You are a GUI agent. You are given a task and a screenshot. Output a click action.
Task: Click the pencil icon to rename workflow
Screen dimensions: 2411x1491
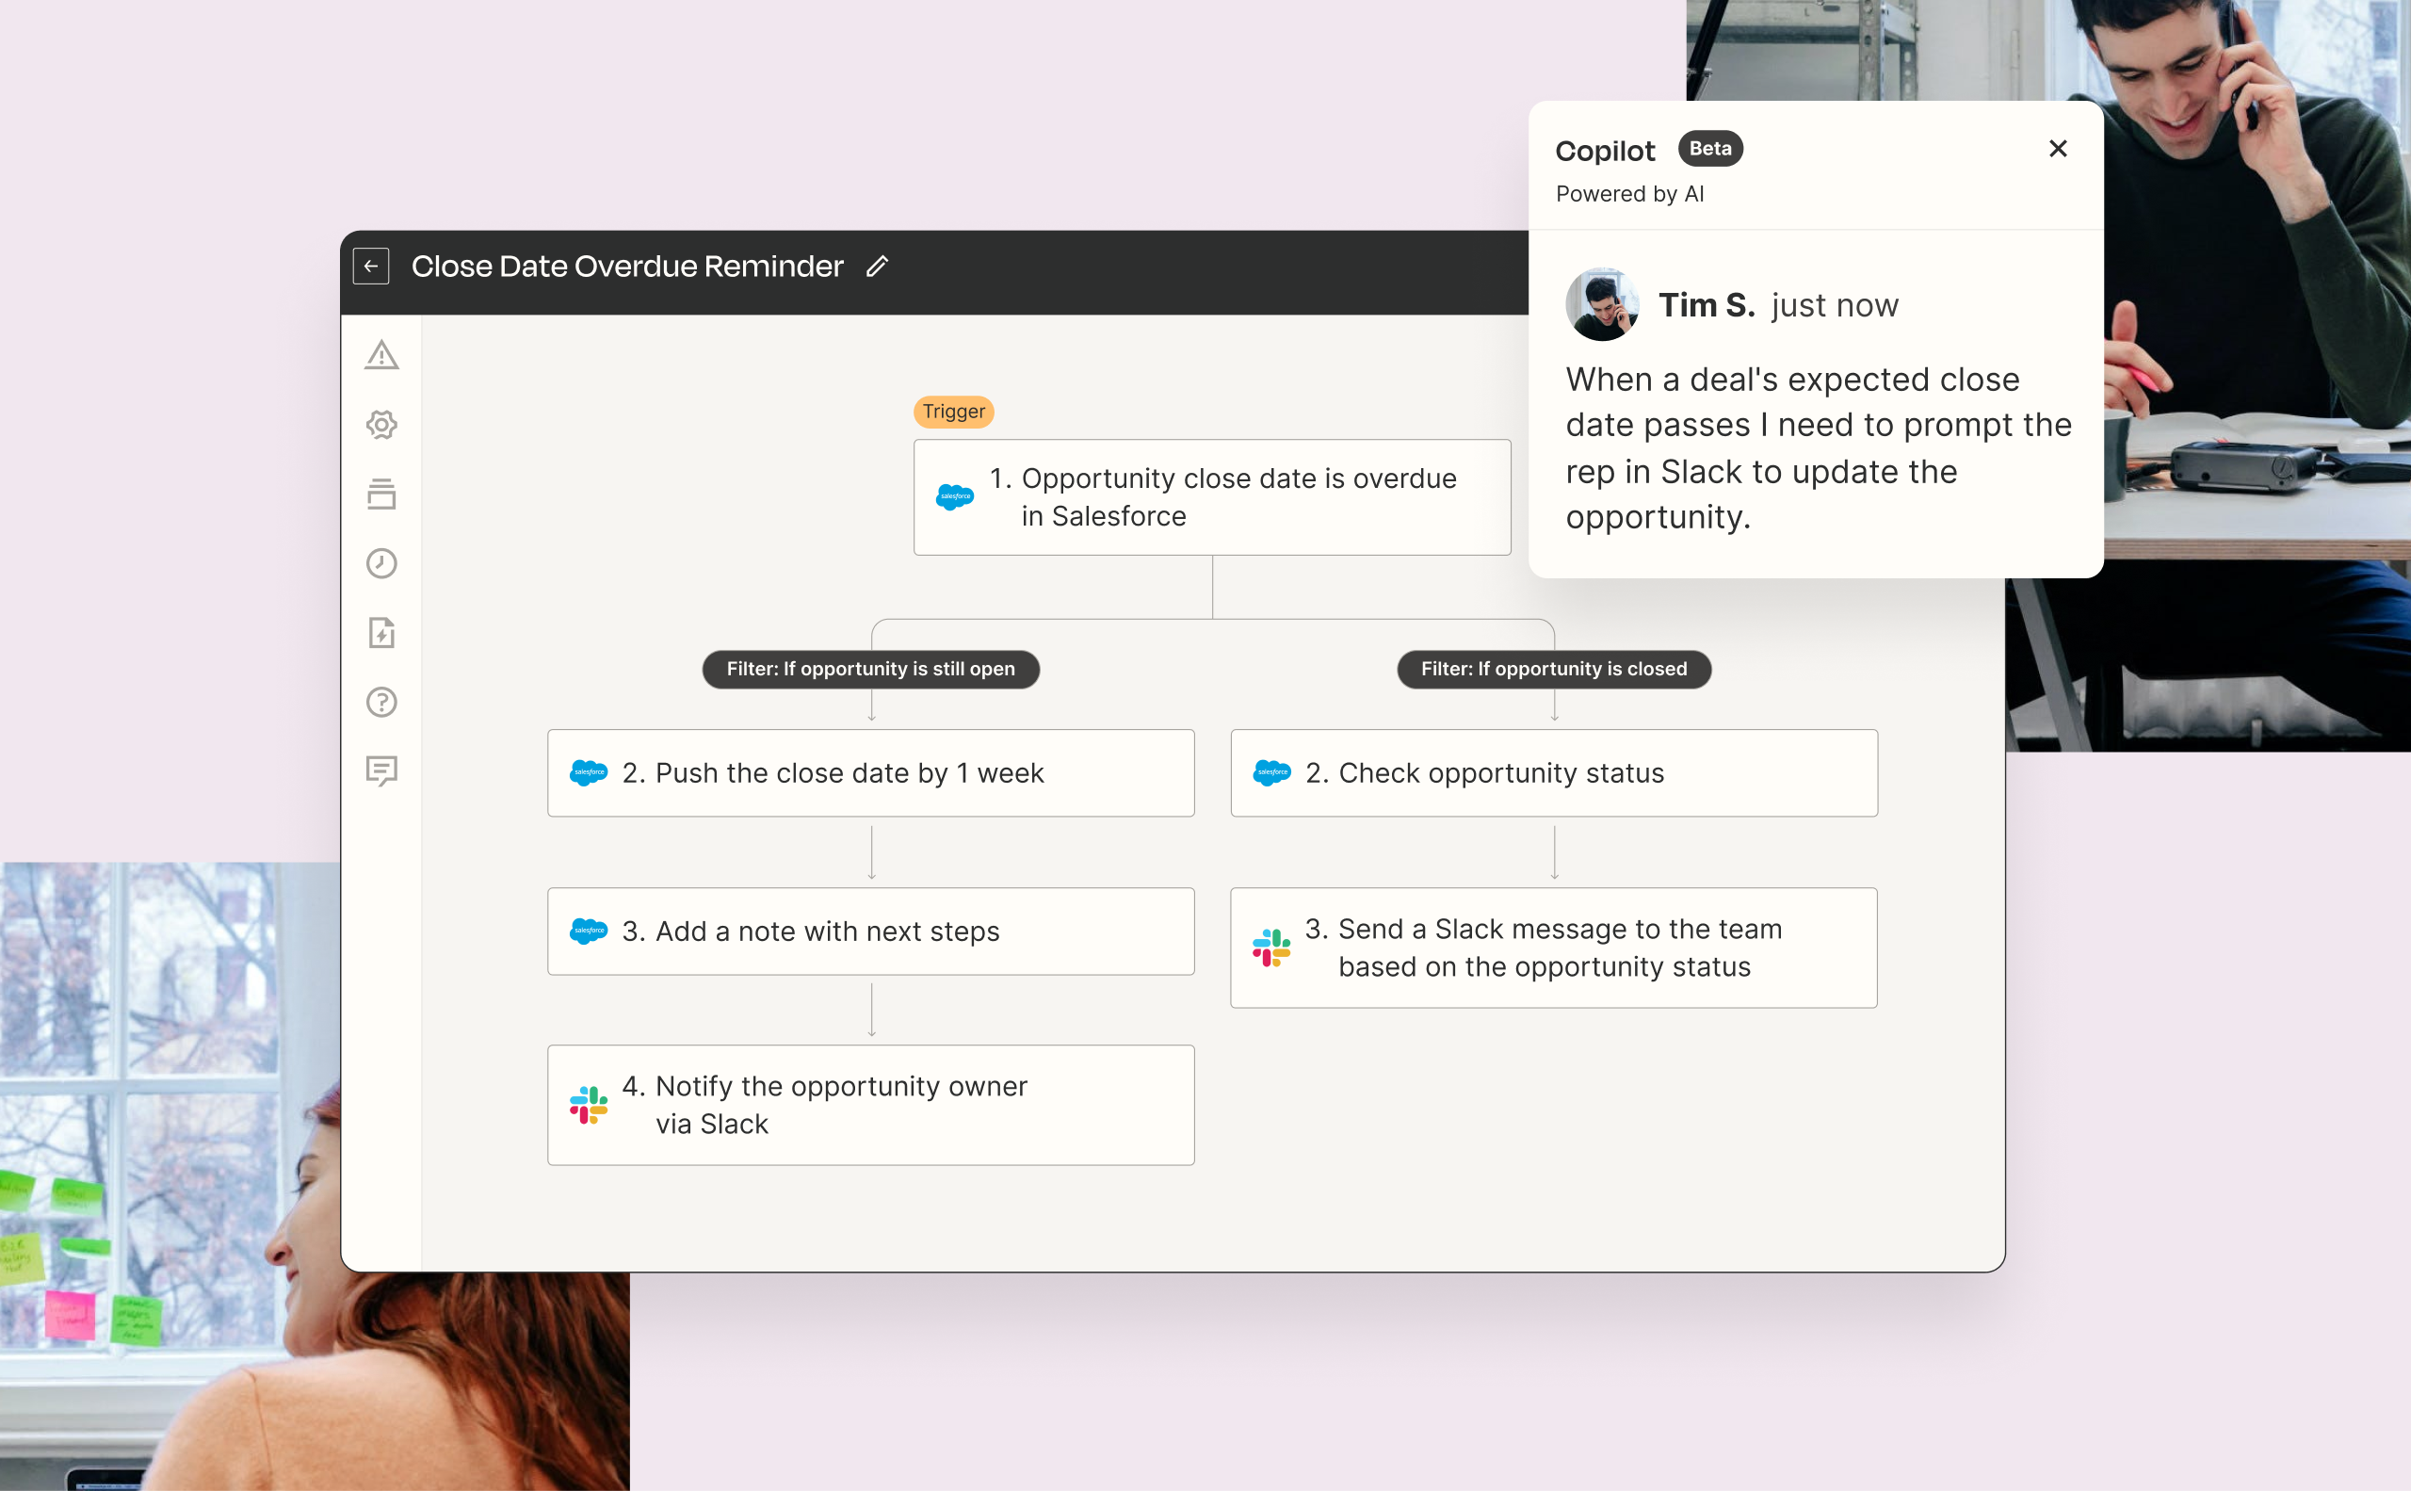(877, 267)
